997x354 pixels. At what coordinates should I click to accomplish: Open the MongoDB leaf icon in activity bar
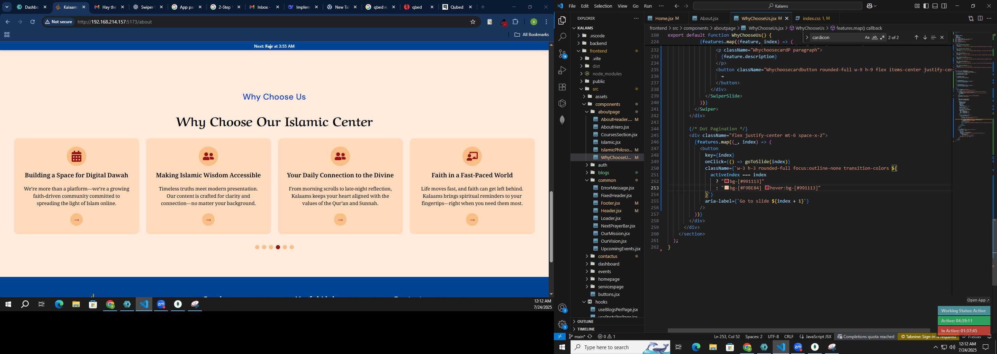click(x=562, y=120)
